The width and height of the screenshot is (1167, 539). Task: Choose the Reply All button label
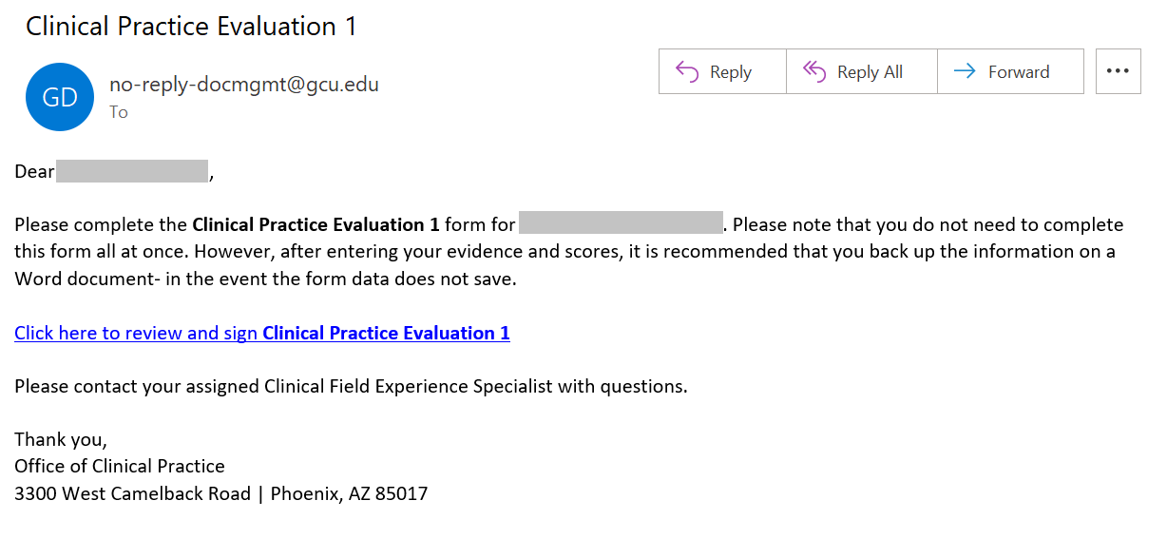(870, 72)
